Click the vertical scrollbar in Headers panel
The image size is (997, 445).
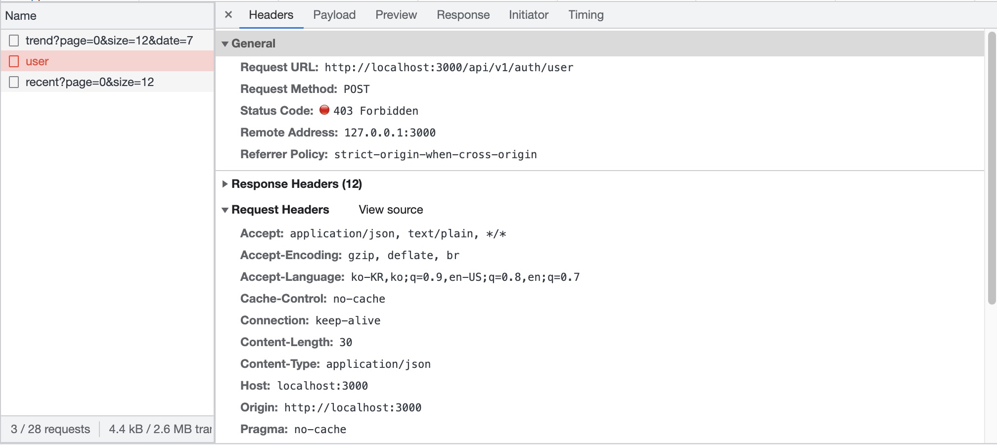pos(991,168)
